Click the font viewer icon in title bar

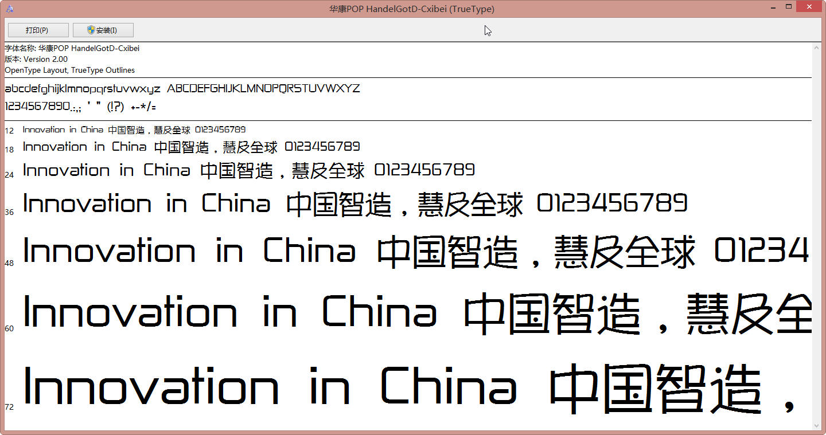click(x=9, y=9)
